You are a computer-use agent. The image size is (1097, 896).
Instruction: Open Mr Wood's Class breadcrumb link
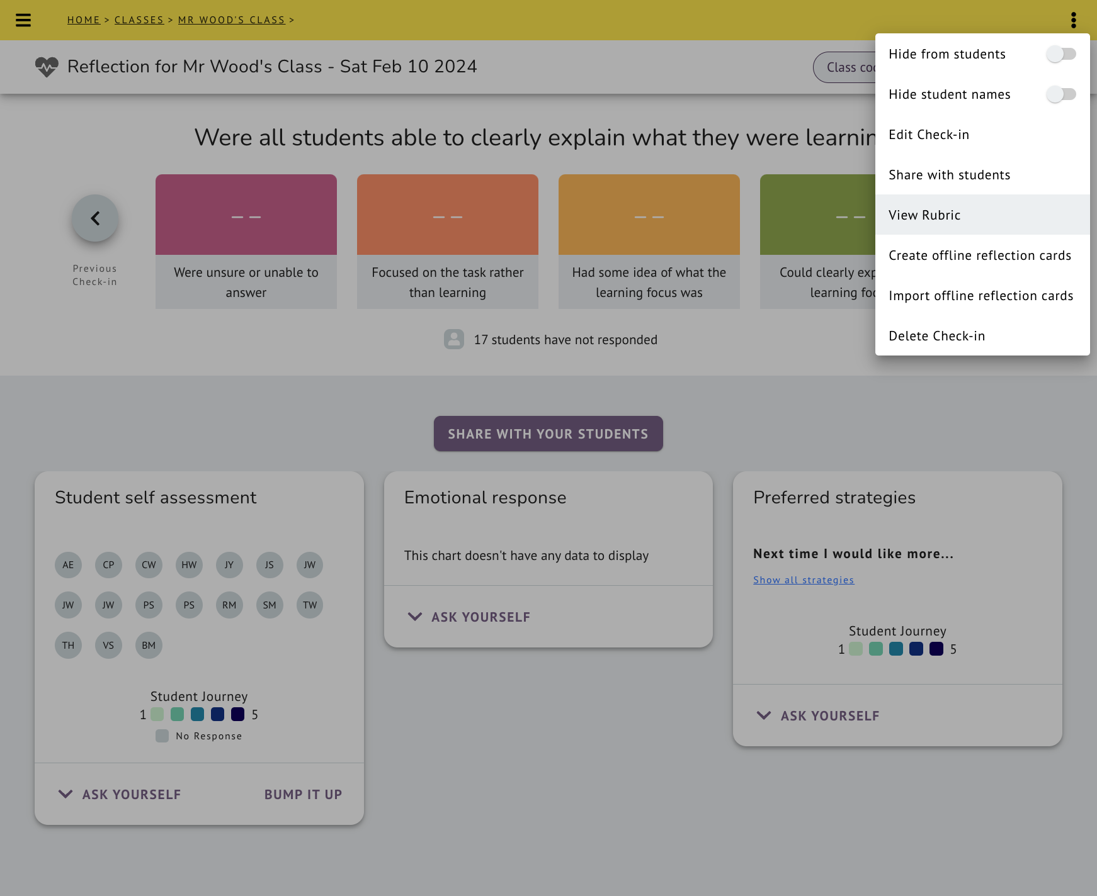(232, 20)
